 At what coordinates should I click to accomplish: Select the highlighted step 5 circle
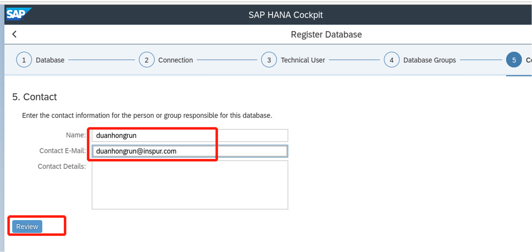(514, 60)
